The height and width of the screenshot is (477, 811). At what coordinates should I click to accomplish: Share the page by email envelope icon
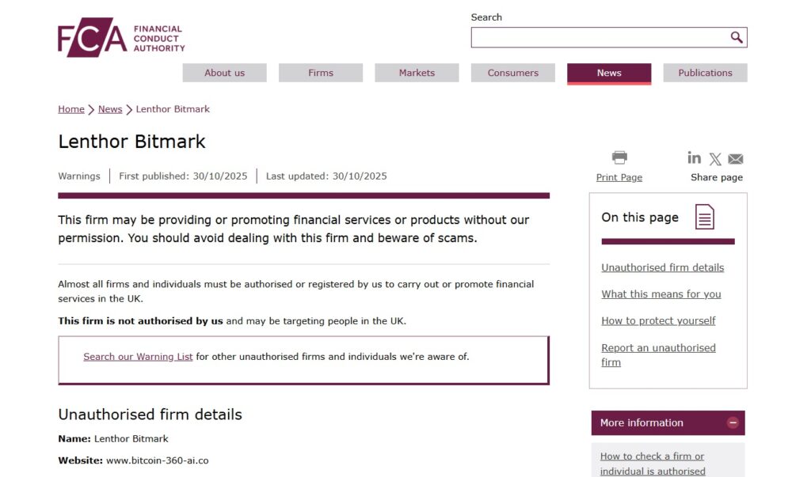[735, 158]
